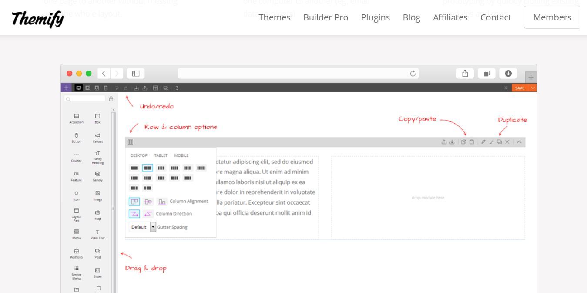The width and height of the screenshot is (587, 293).
Task: Go to the Themes page
Action: coord(275,17)
